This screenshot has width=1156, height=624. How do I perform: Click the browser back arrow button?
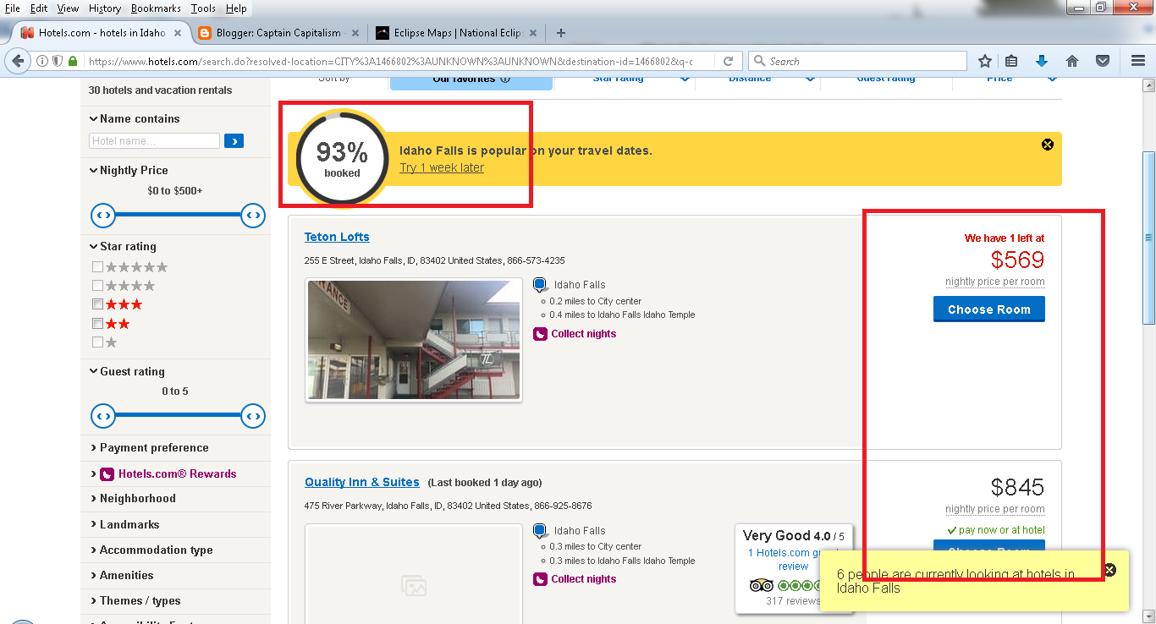pos(18,61)
